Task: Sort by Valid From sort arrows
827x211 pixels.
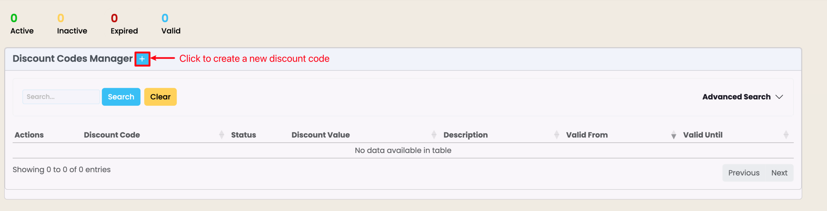Action: pyautogui.click(x=674, y=135)
